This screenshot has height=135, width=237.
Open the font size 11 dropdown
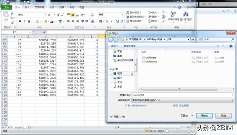(x=54, y=15)
